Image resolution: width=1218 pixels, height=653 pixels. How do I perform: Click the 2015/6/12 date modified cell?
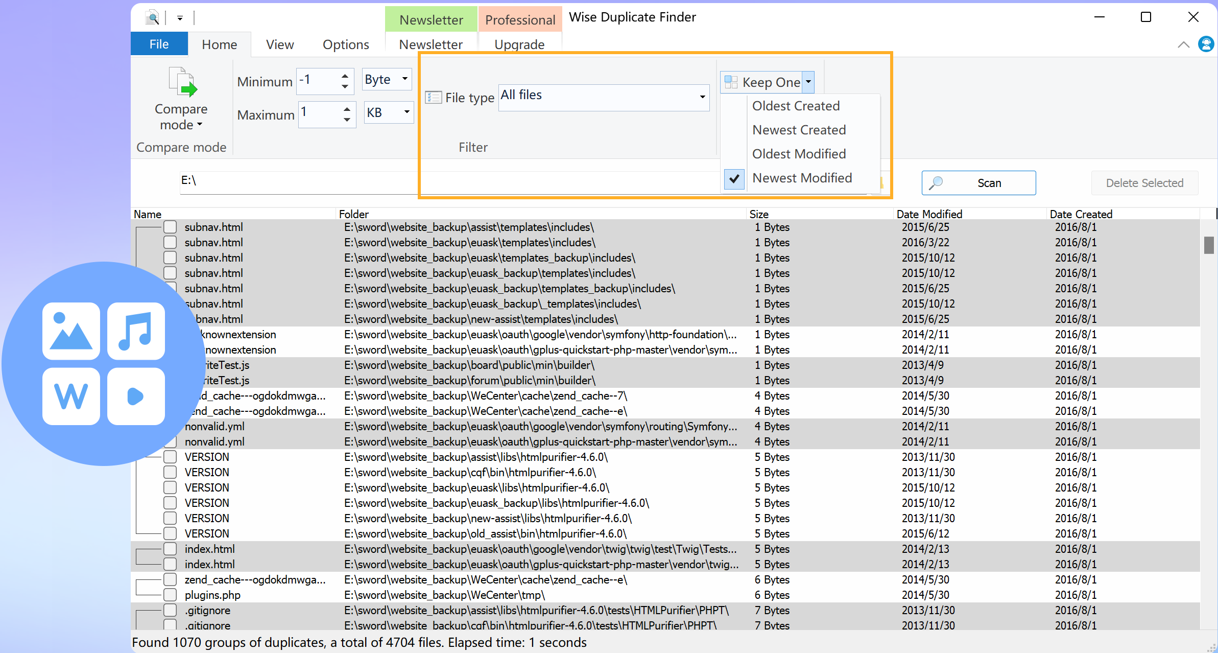[925, 533]
